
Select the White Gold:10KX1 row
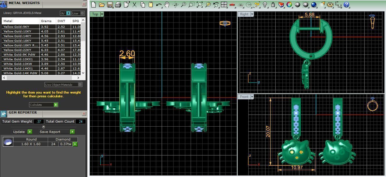pos(42,59)
